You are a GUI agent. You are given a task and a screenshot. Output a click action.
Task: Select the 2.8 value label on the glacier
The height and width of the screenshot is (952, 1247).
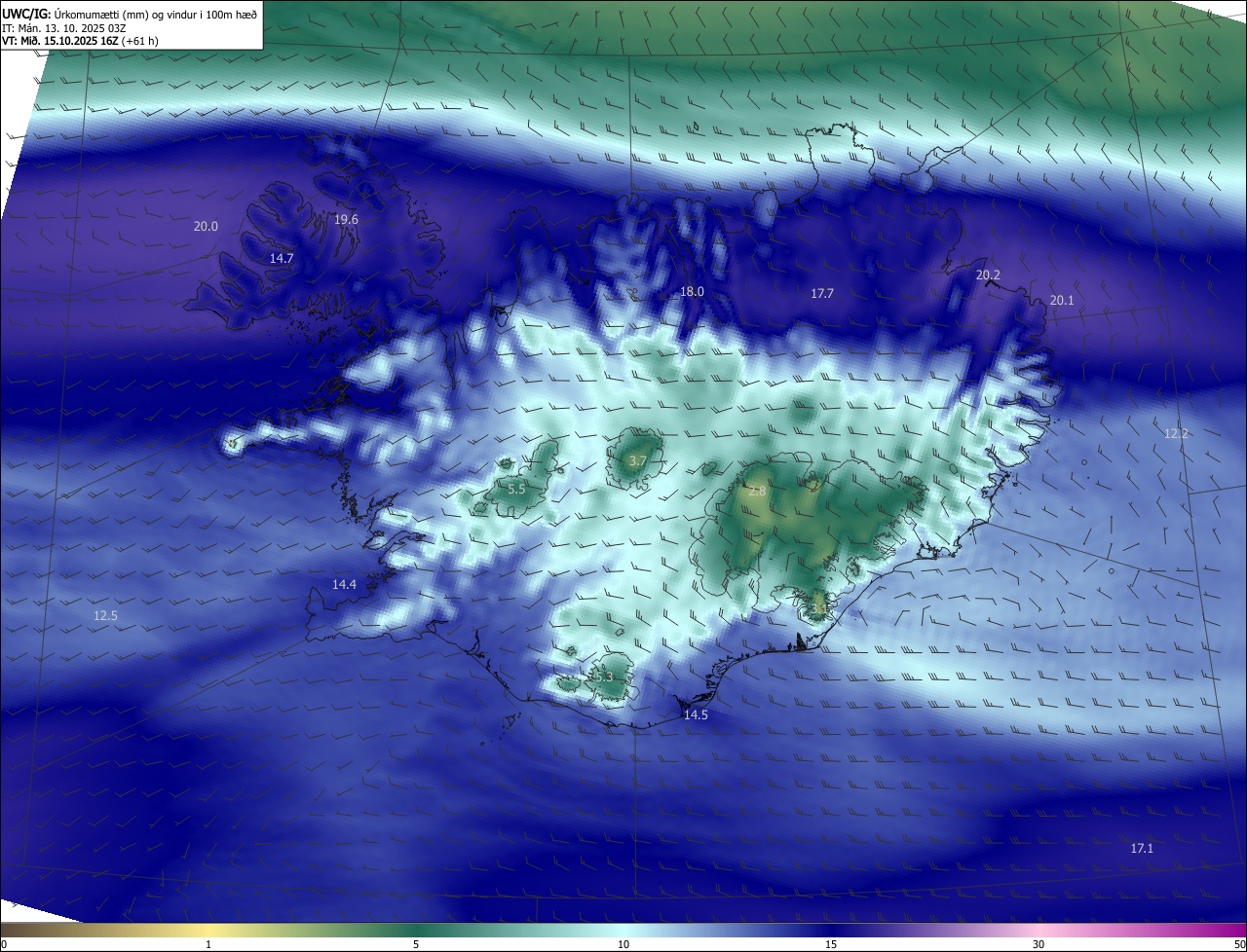coord(757,492)
